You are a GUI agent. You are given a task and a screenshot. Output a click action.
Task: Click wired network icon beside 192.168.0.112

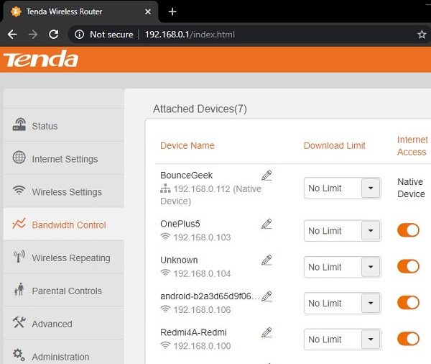click(165, 188)
